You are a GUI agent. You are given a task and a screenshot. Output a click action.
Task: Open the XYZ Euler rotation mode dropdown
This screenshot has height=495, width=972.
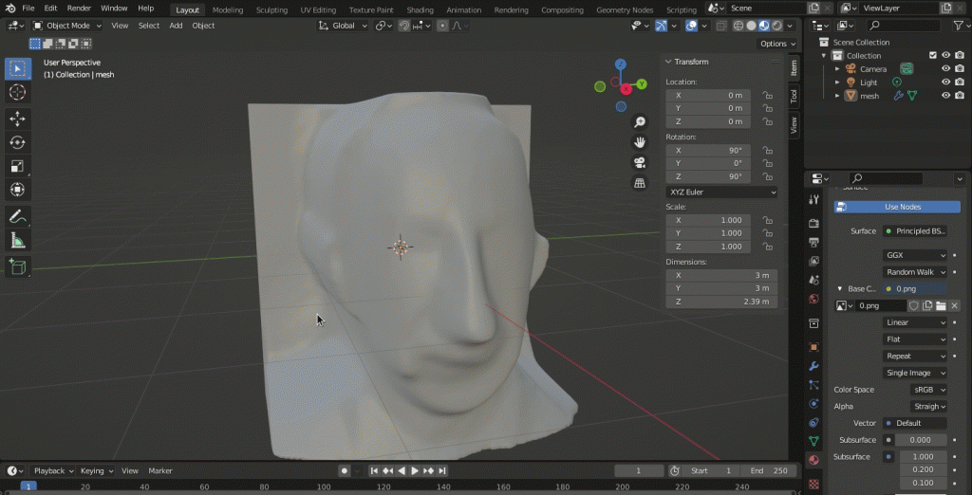pos(721,192)
